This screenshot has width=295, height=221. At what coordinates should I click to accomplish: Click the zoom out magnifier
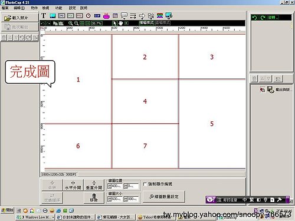click(x=76, y=23)
